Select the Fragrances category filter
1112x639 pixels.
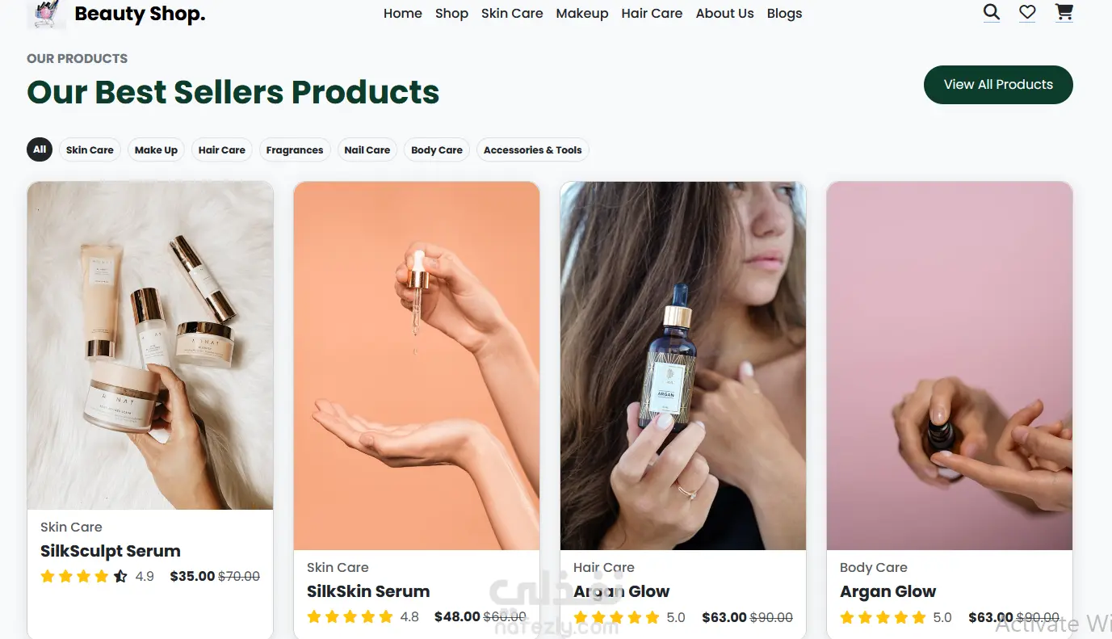tap(295, 149)
